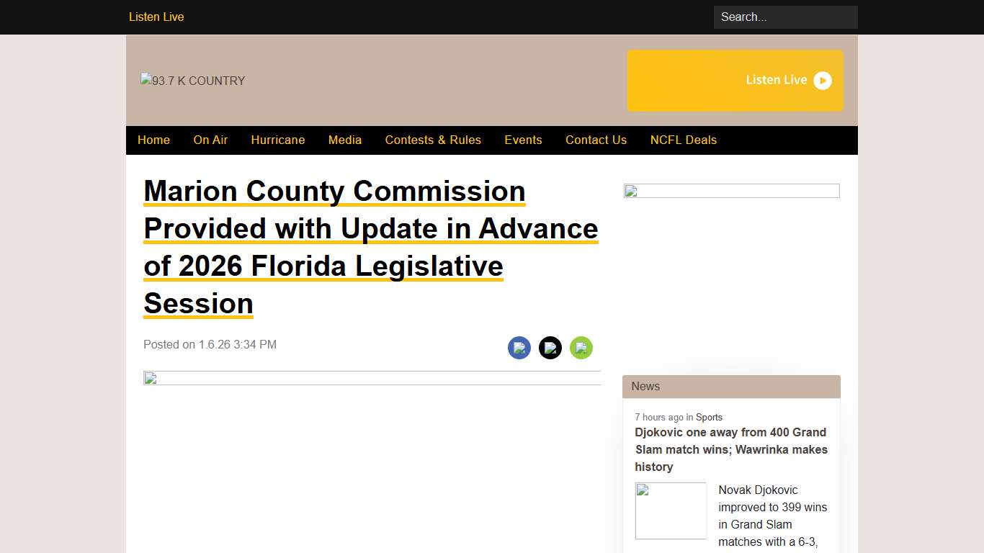
Task: Click the 93.7 K COUNTRY logo
Action: click(192, 81)
